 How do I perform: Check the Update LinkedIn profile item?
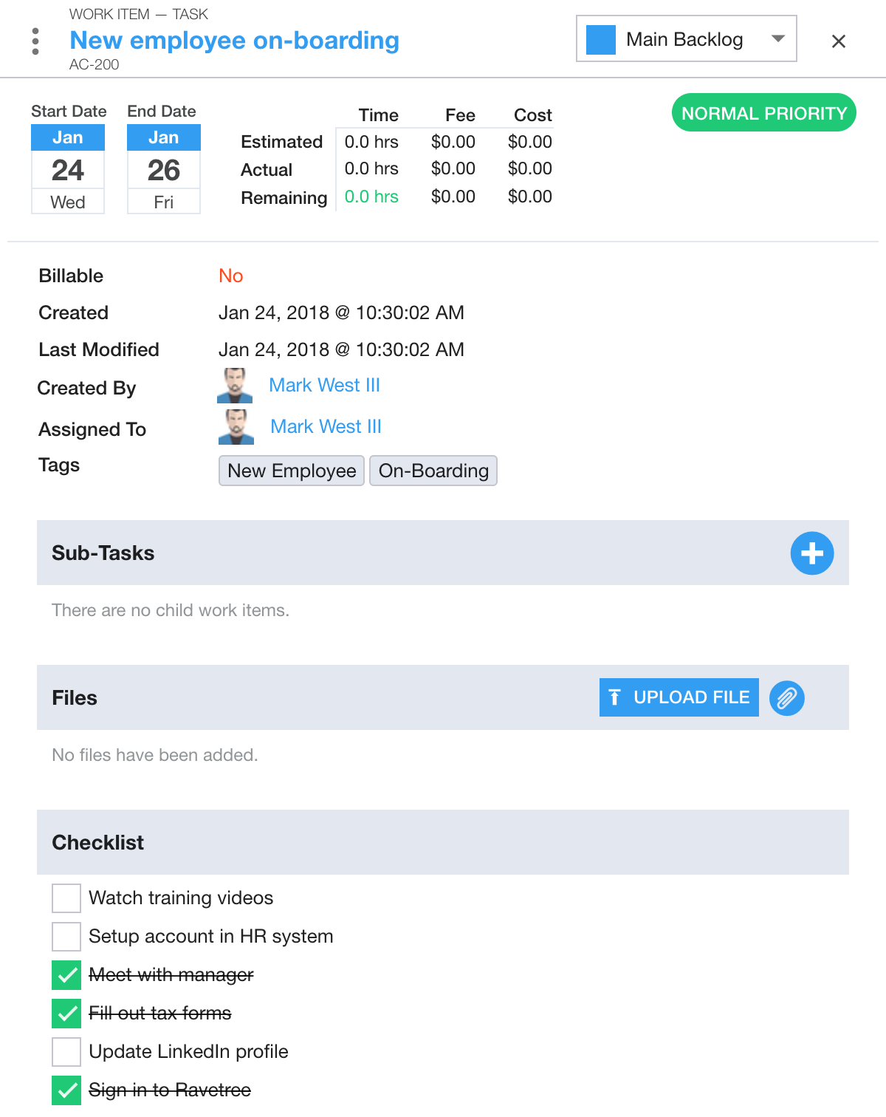tap(66, 1052)
